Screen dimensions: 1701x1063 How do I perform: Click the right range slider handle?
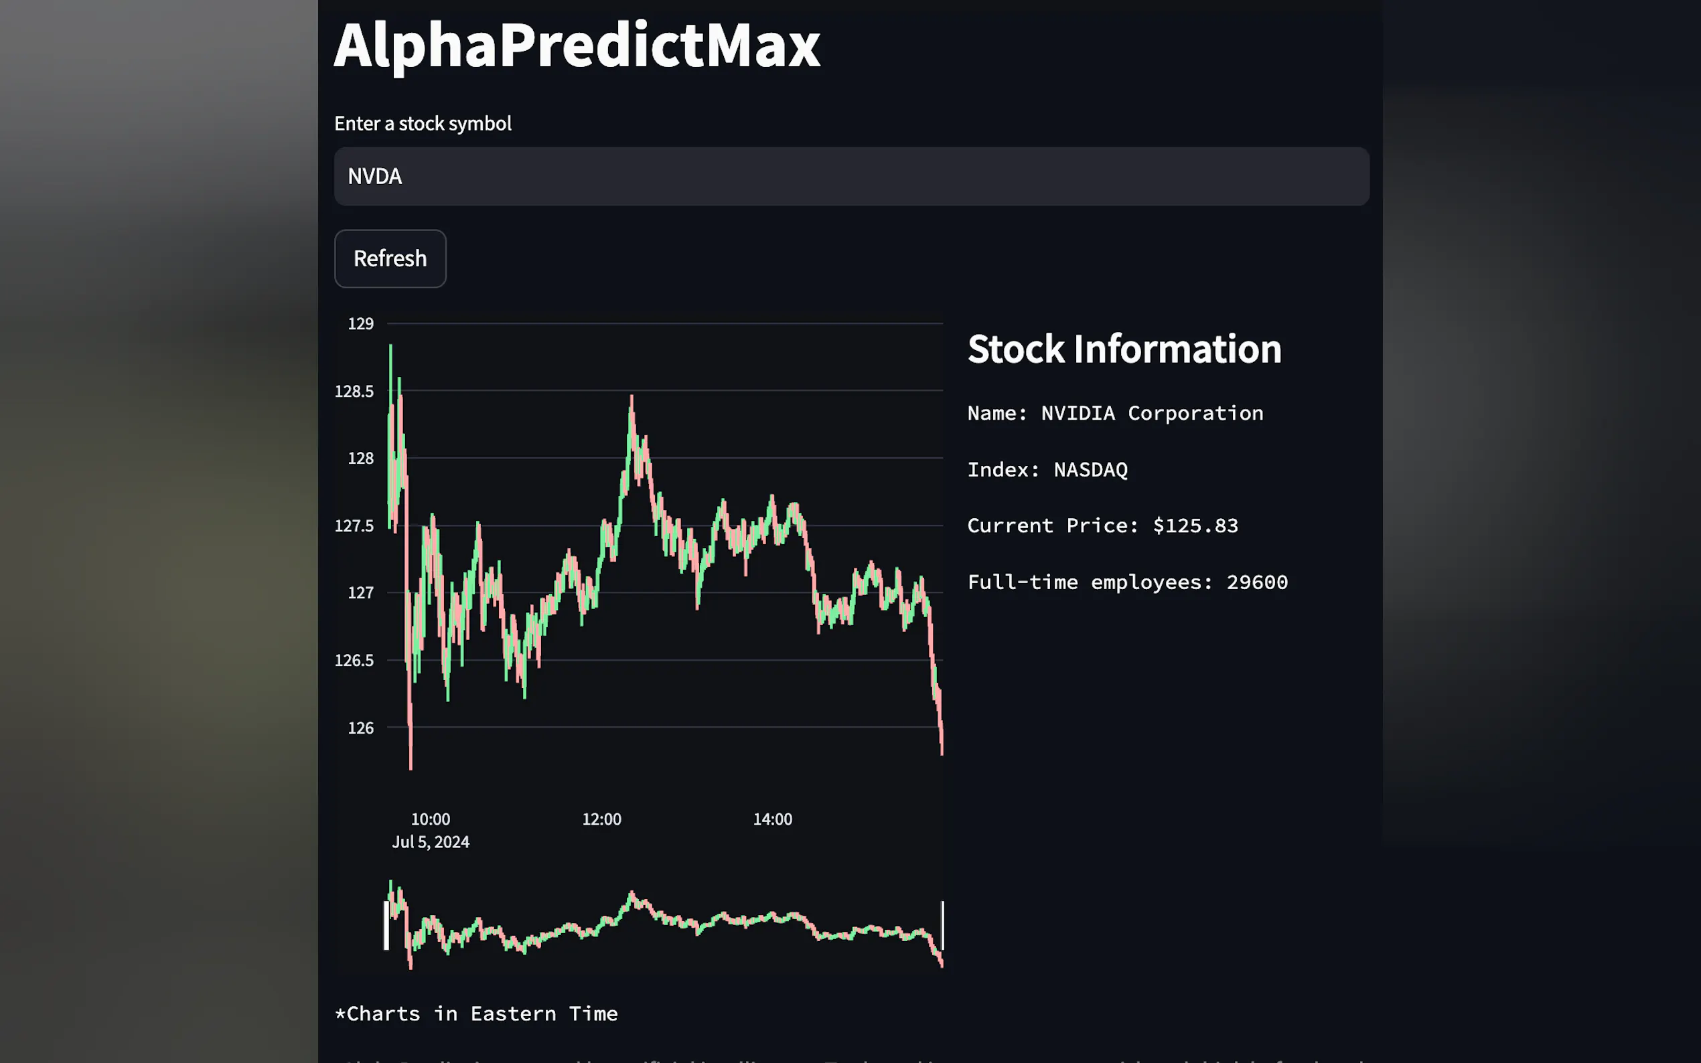(x=942, y=925)
